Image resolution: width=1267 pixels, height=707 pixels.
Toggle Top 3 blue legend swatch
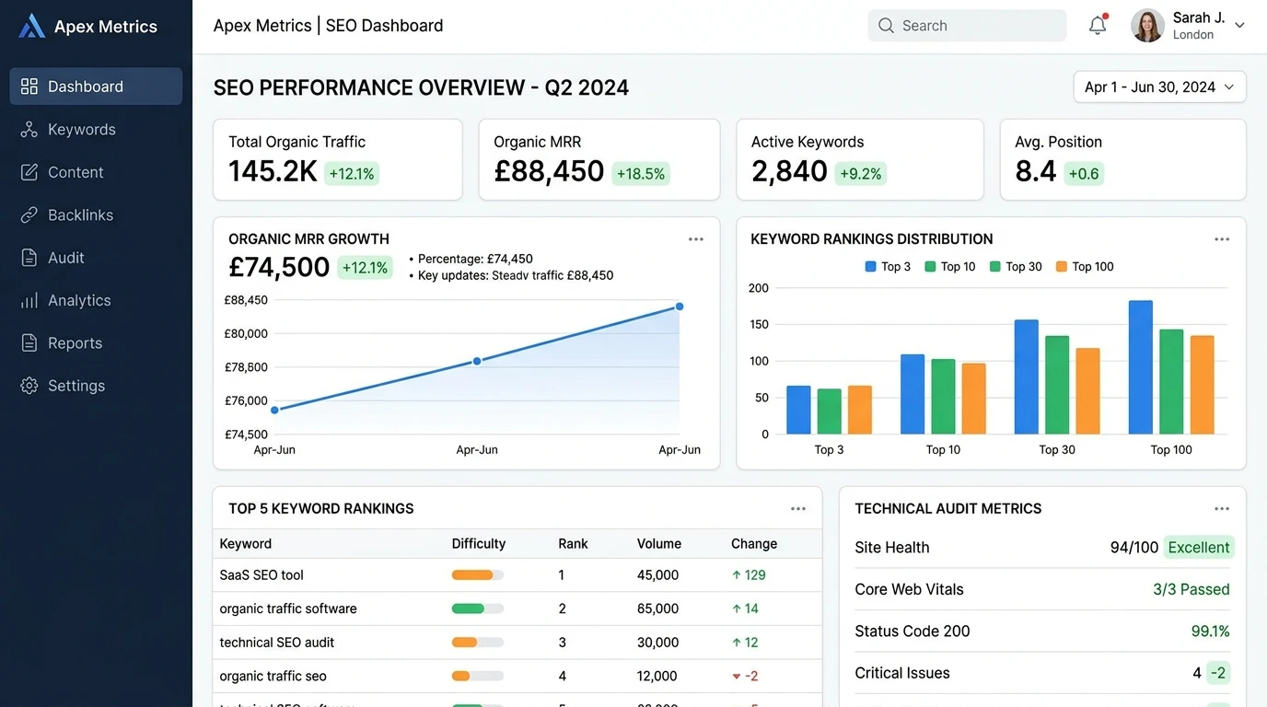click(871, 267)
